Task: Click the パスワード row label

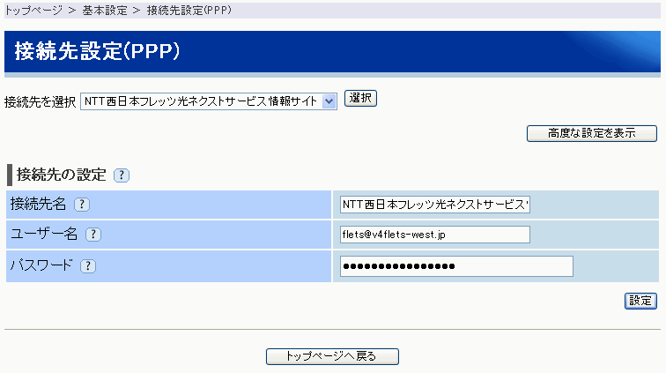Action: (41, 265)
